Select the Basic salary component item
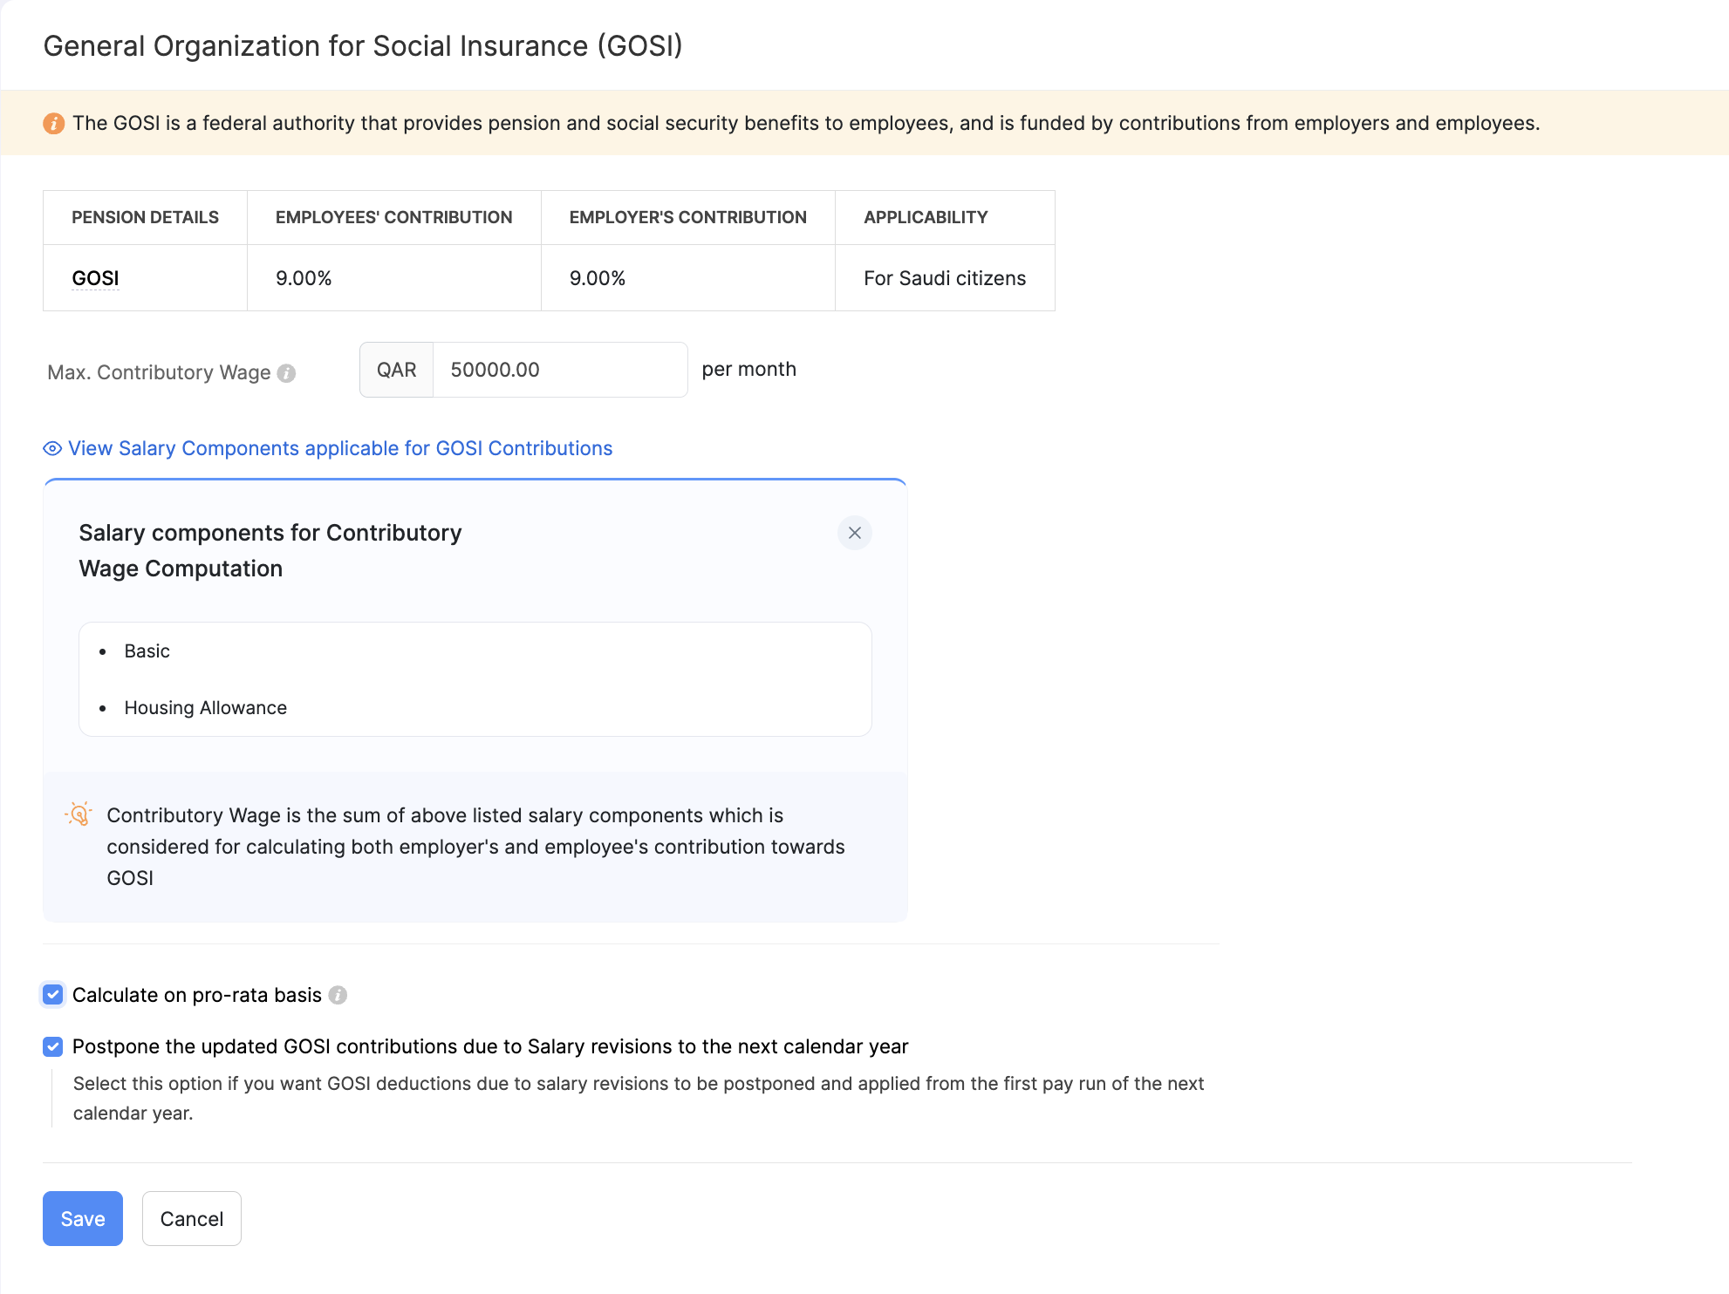Screen dimensions: 1729x1294 click(147, 651)
